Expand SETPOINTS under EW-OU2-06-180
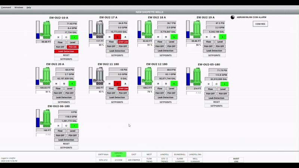Viewport: 299px width, 168px height. pyautogui.click(x=66, y=147)
